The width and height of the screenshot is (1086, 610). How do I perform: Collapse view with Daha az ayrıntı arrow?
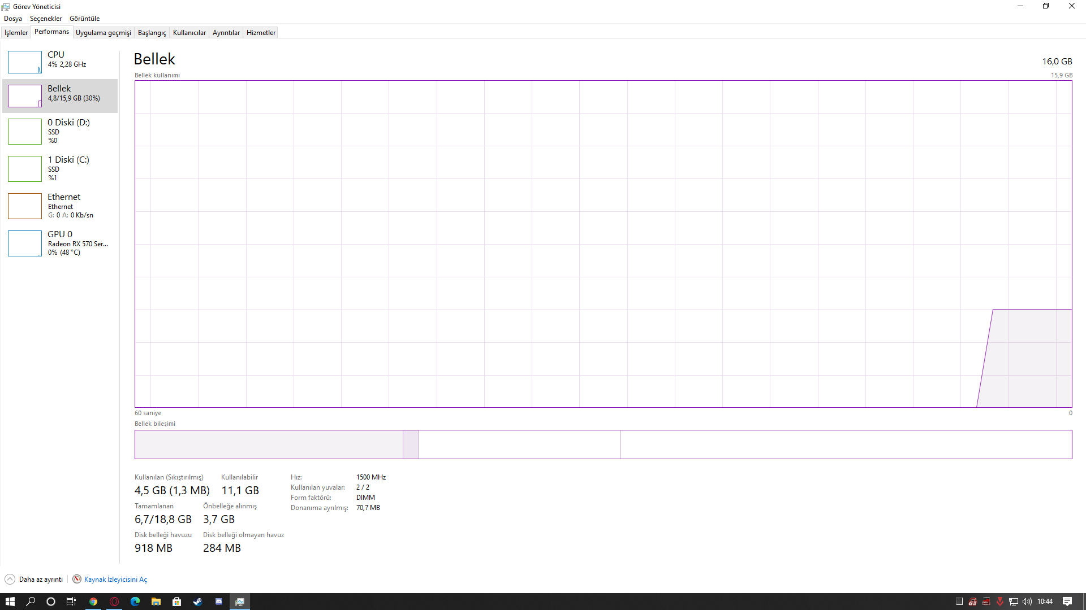(10, 579)
